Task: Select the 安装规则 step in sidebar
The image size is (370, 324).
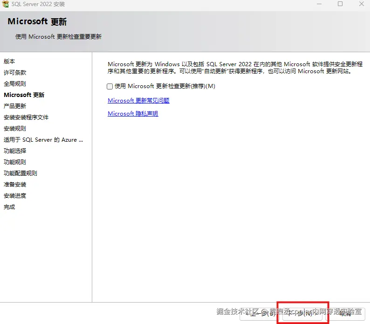Action: [15, 129]
